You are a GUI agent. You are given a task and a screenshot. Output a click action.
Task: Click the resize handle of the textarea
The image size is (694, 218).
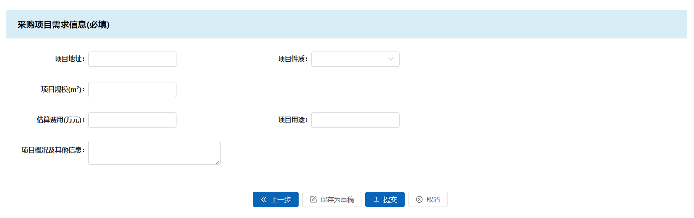click(x=218, y=162)
